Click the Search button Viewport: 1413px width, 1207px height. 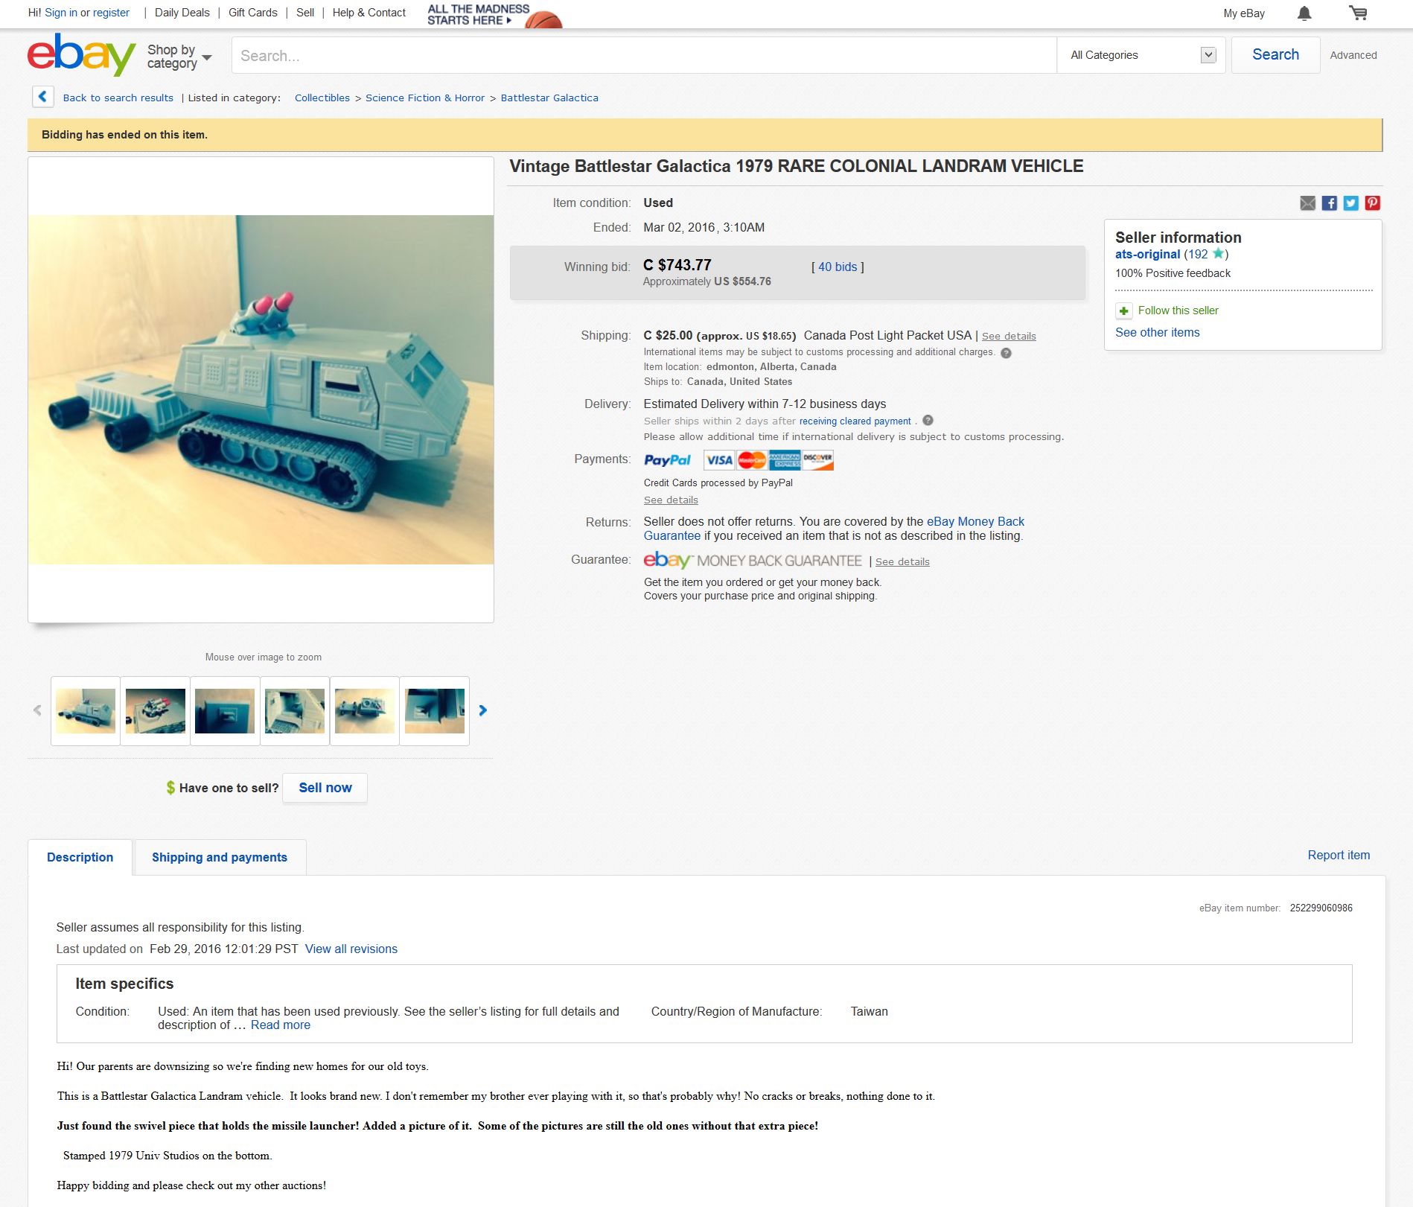pyautogui.click(x=1275, y=54)
